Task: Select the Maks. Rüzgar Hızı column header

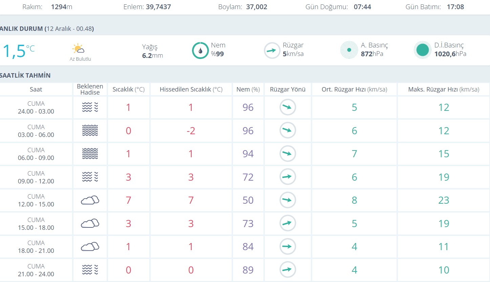Action: tap(444, 89)
